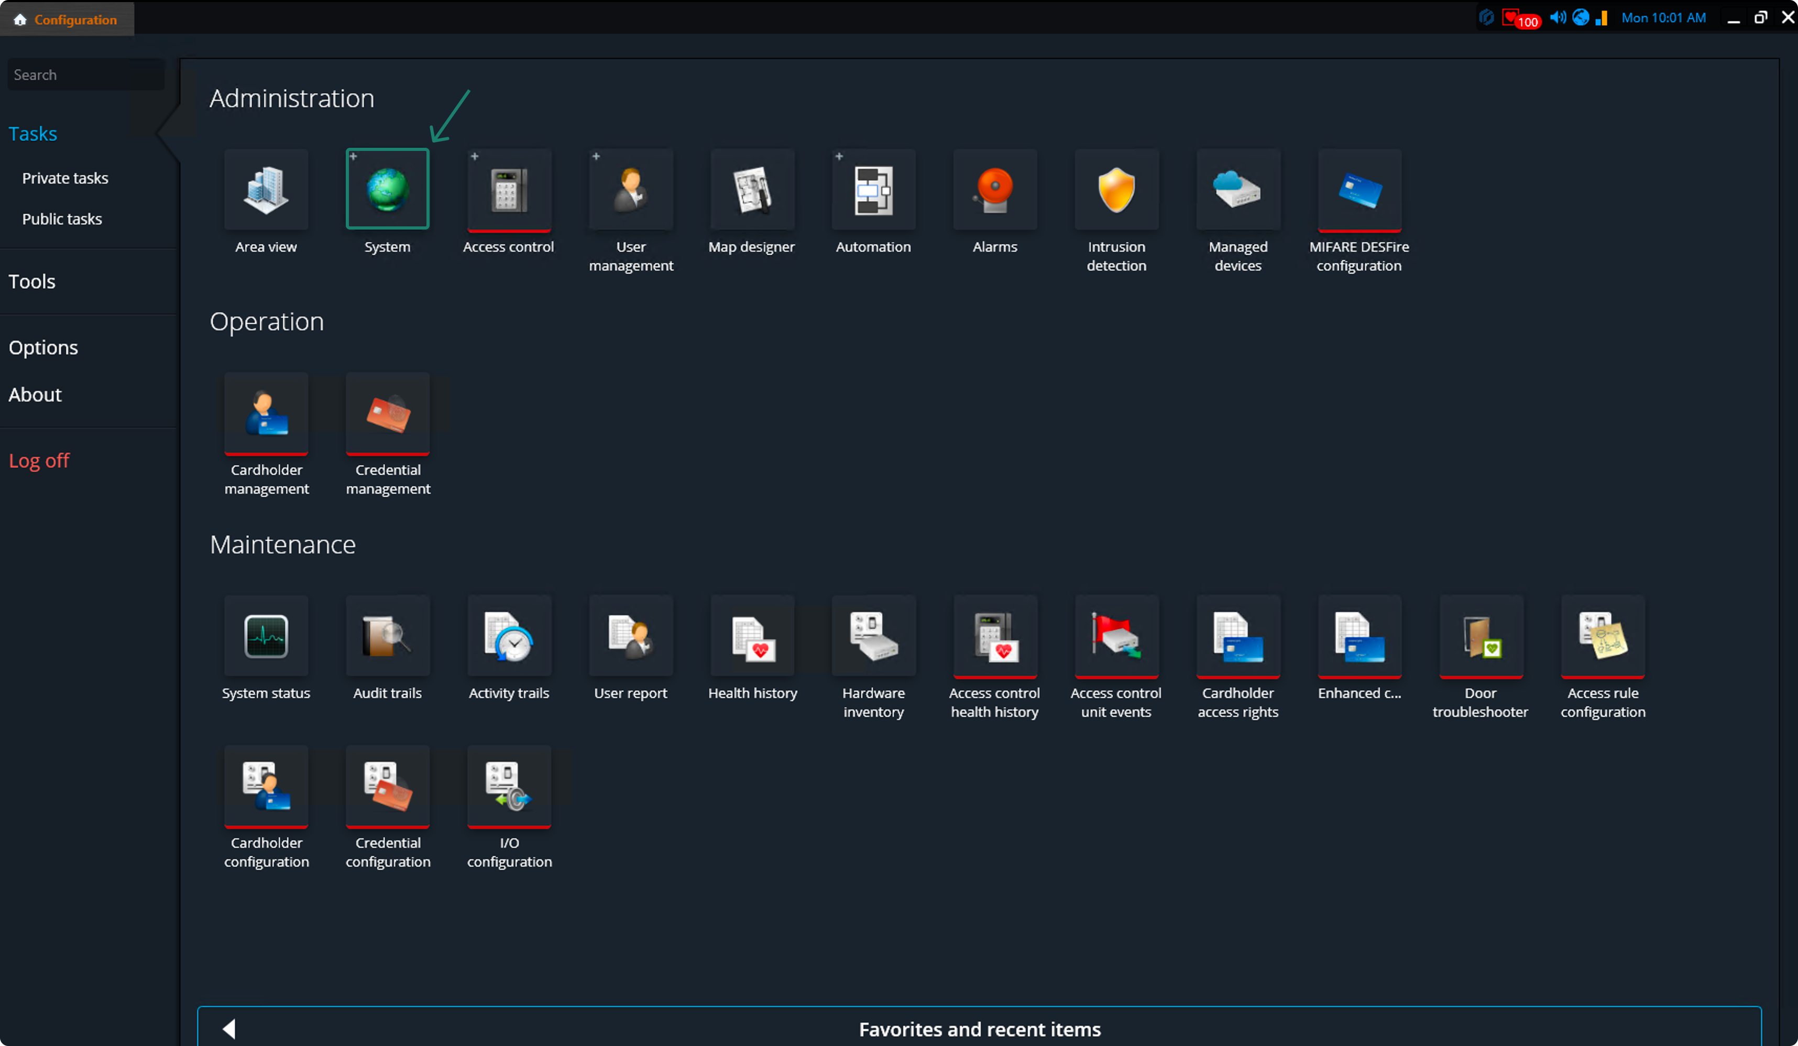Open the System status monitor icon
This screenshot has width=1798, height=1046.
point(266,636)
